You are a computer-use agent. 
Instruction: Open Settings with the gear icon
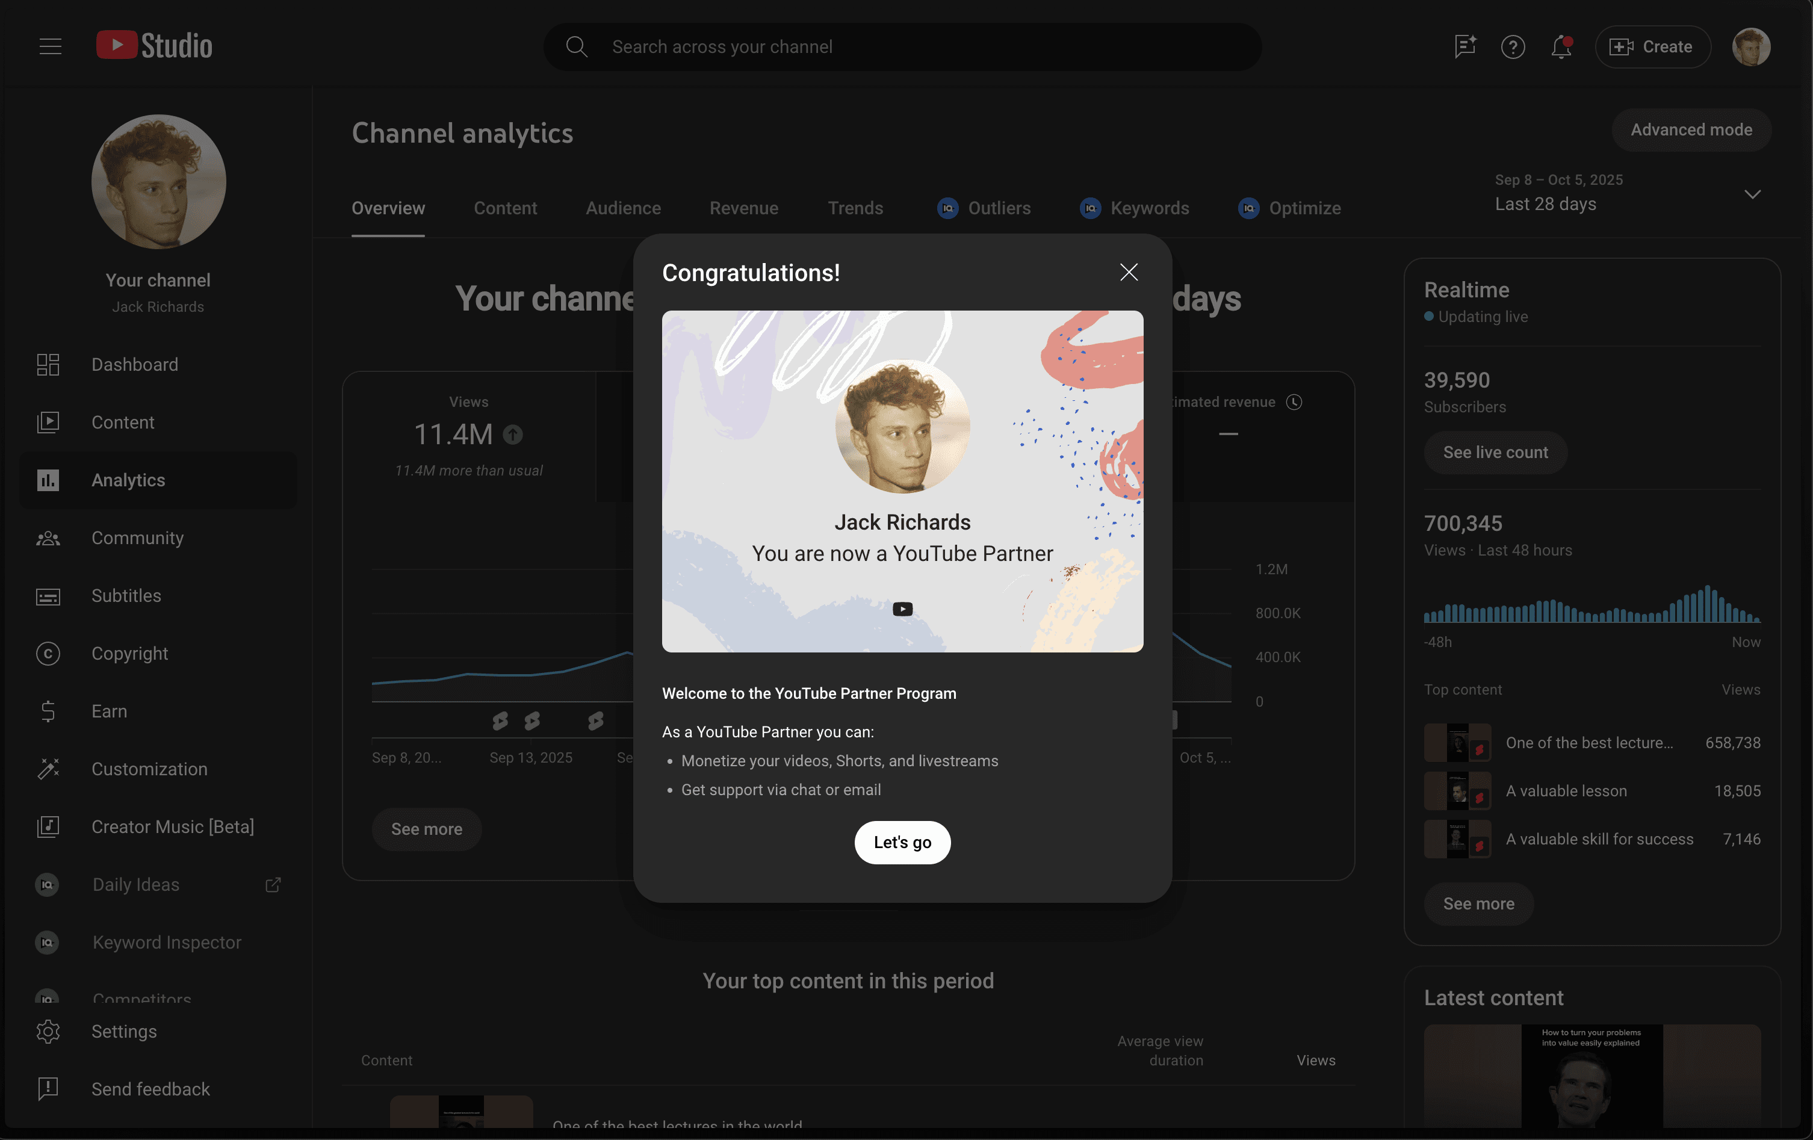click(48, 1032)
